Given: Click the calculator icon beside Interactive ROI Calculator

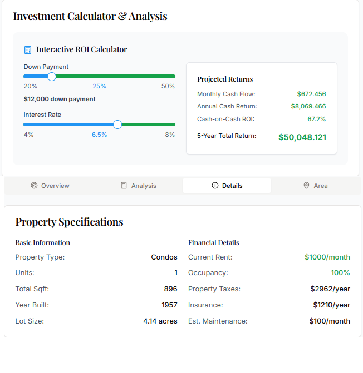Looking at the screenshot, I should pos(28,50).
